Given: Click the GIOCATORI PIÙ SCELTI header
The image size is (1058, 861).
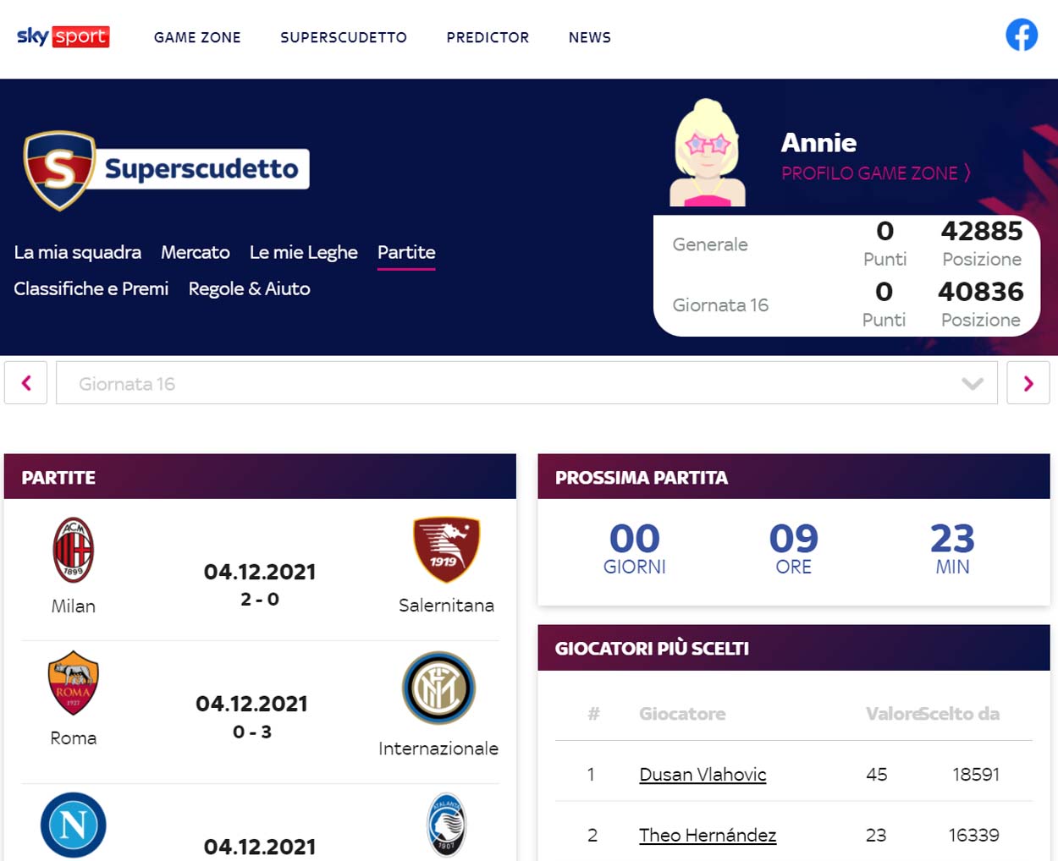Looking at the screenshot, I should coord(794,648).
